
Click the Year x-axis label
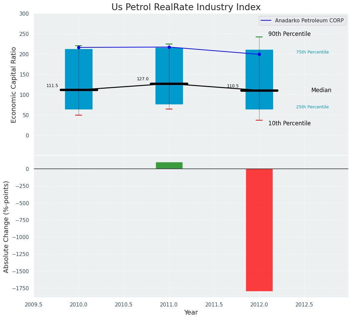click(x=191, y=312)
